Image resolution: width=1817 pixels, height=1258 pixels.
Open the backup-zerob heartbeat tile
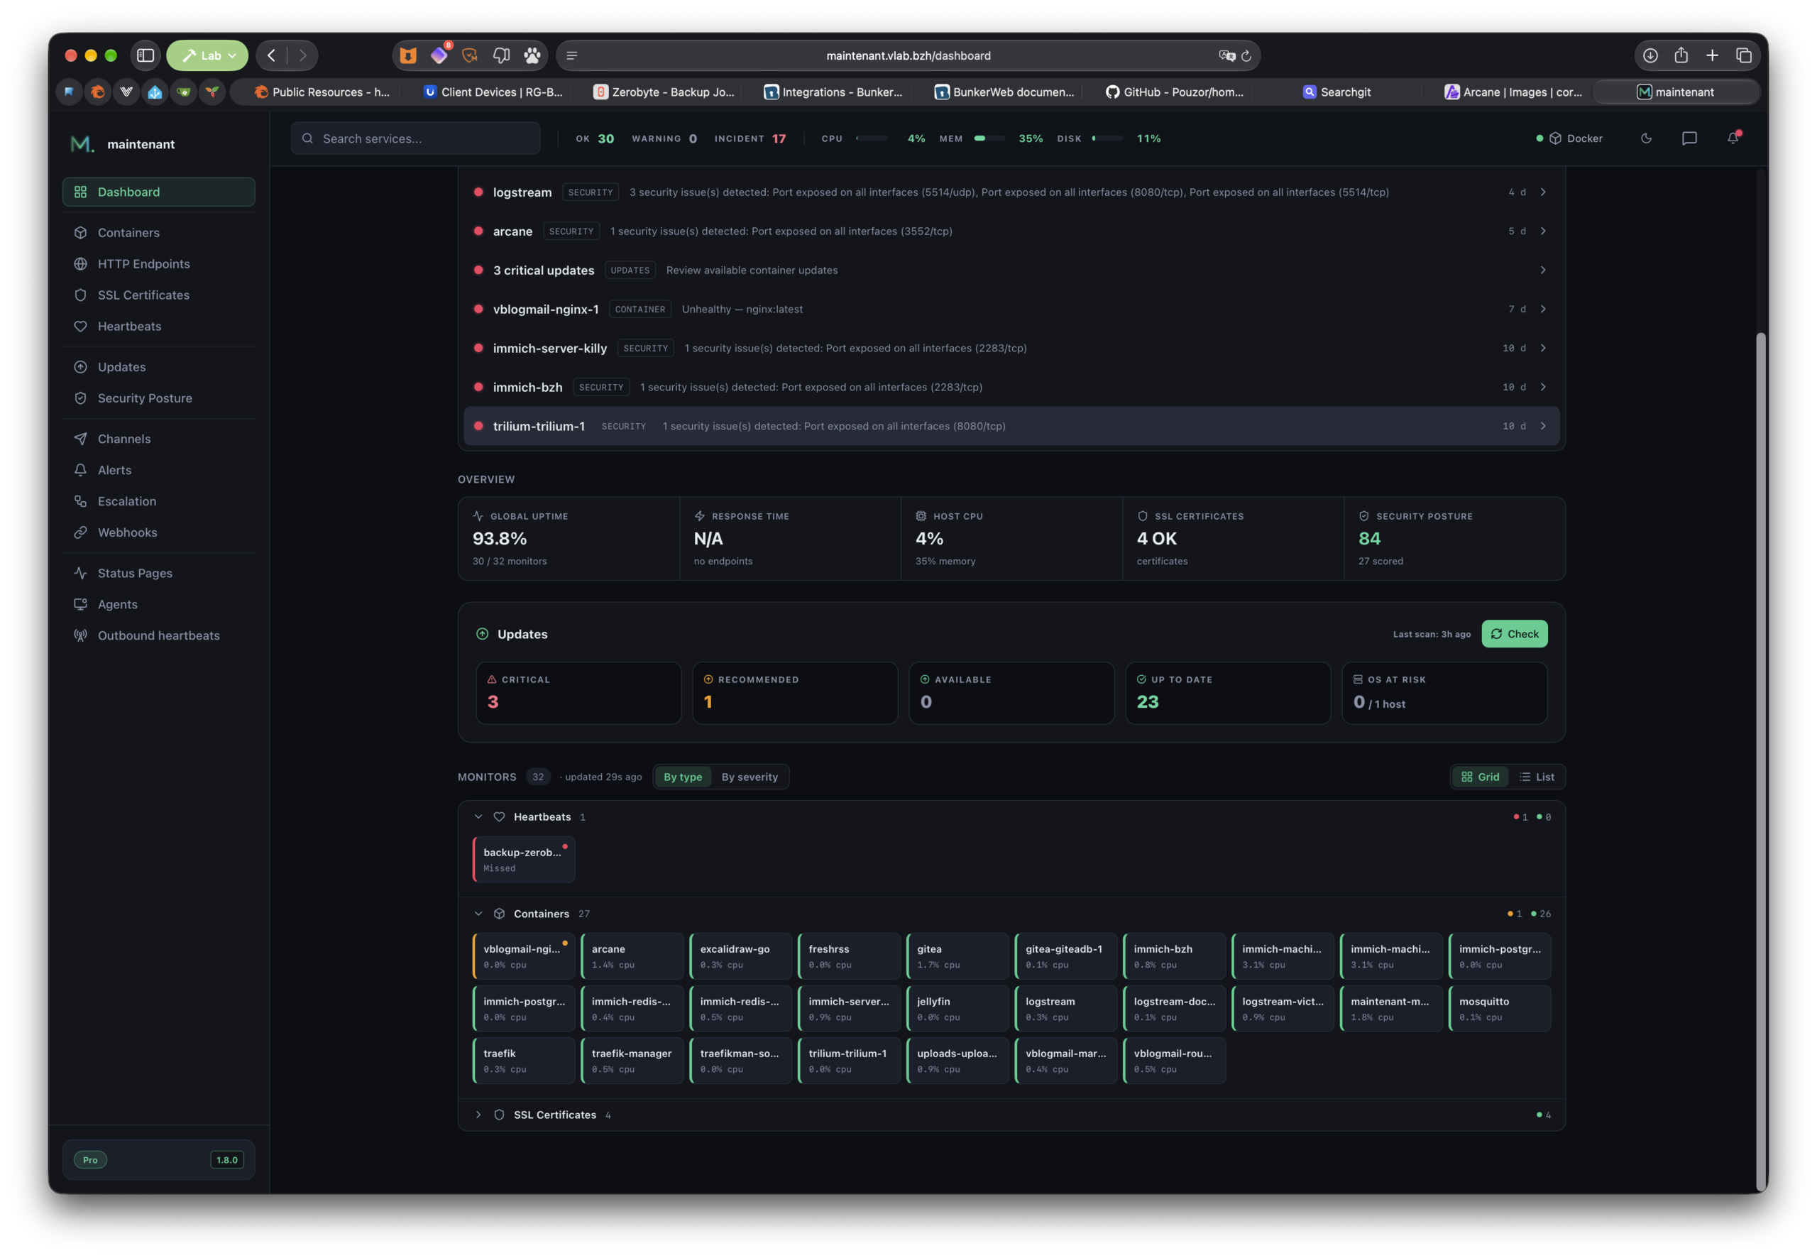[x=524, y=859]
